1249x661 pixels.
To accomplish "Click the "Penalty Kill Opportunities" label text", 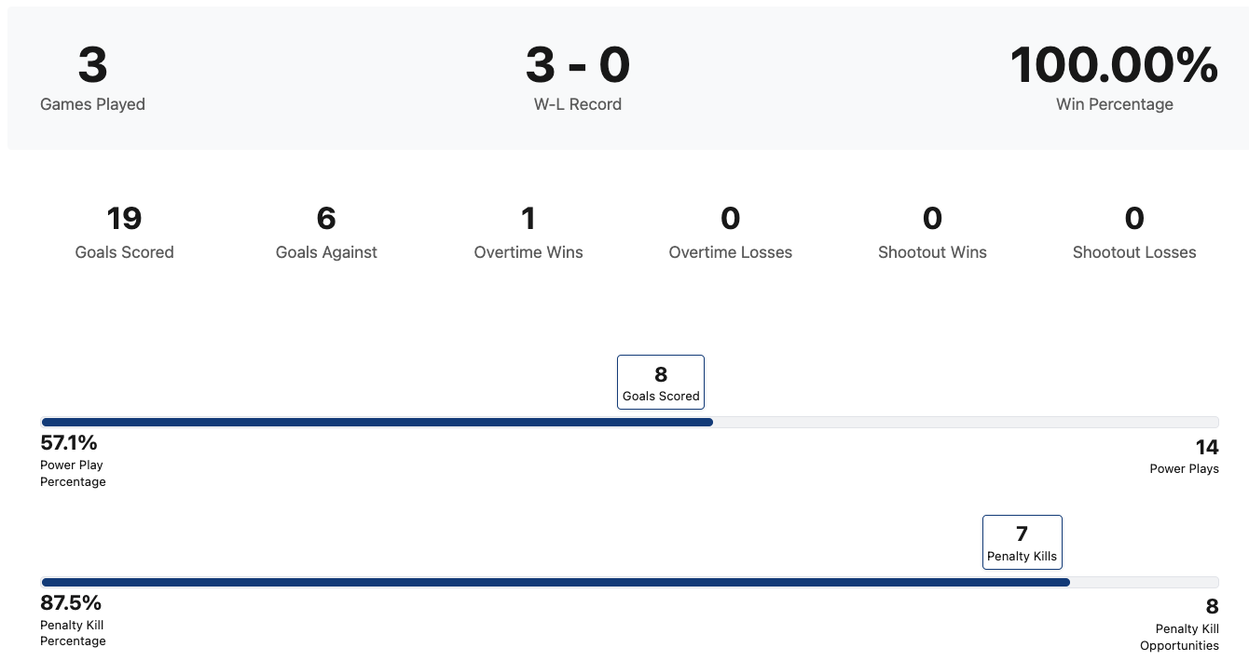I will (x=1180, y=637).
